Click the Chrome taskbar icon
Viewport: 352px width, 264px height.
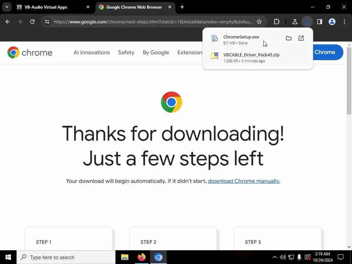click(x=158, y=257)
